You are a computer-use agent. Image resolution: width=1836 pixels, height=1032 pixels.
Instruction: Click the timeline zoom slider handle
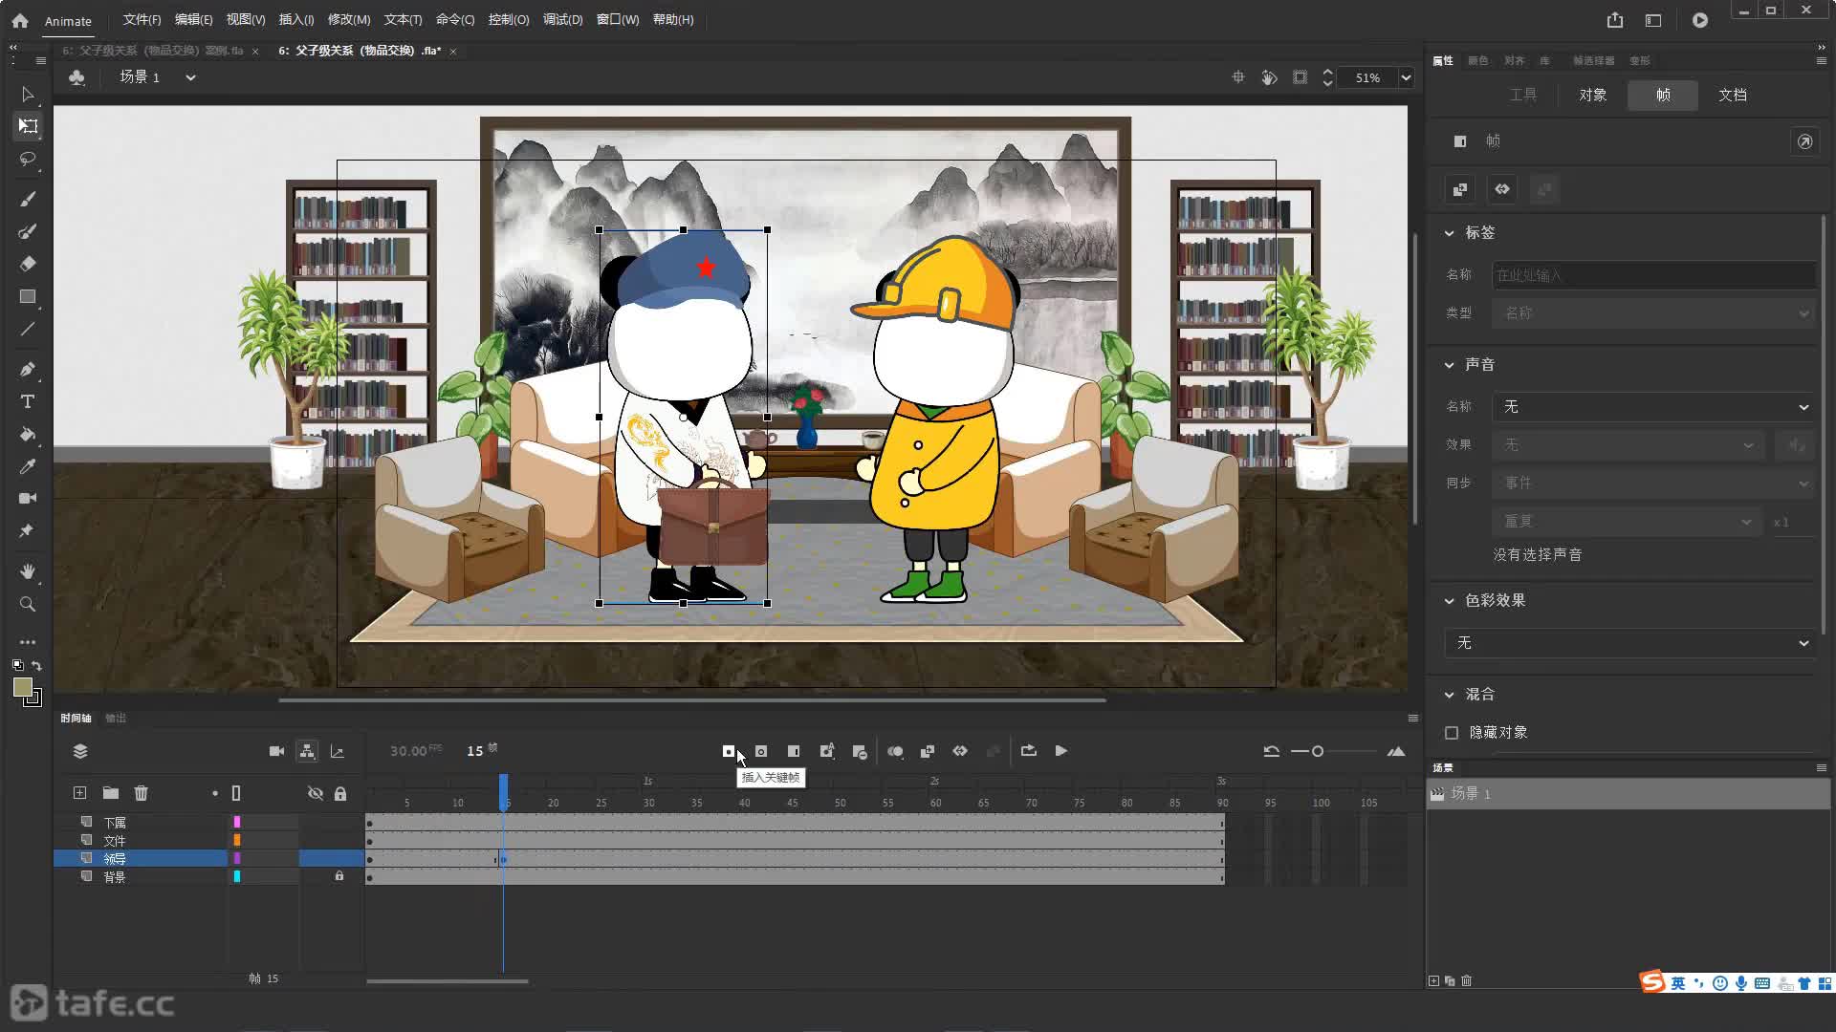[1318, 751]
